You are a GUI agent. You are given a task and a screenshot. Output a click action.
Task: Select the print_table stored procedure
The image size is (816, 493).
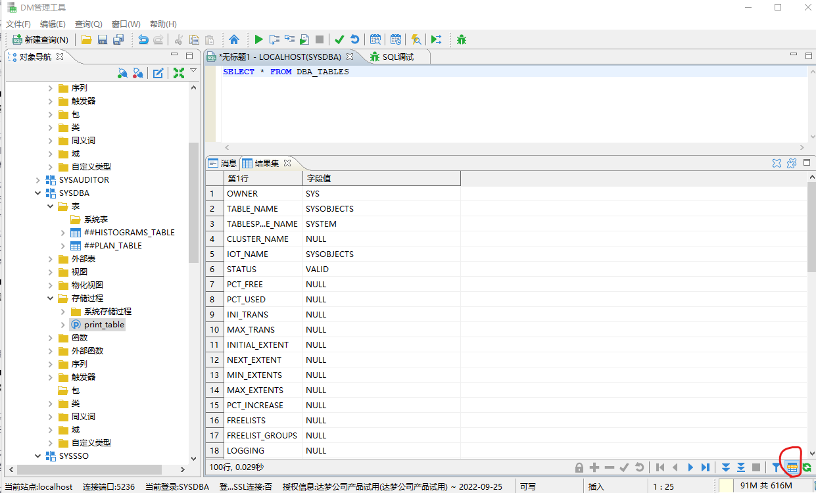click(104, 325)
